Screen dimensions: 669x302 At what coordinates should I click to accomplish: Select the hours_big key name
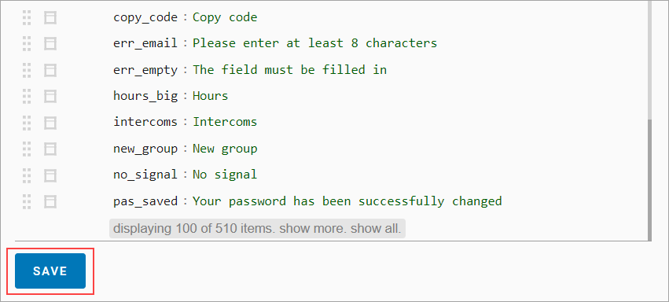[145, 96]
